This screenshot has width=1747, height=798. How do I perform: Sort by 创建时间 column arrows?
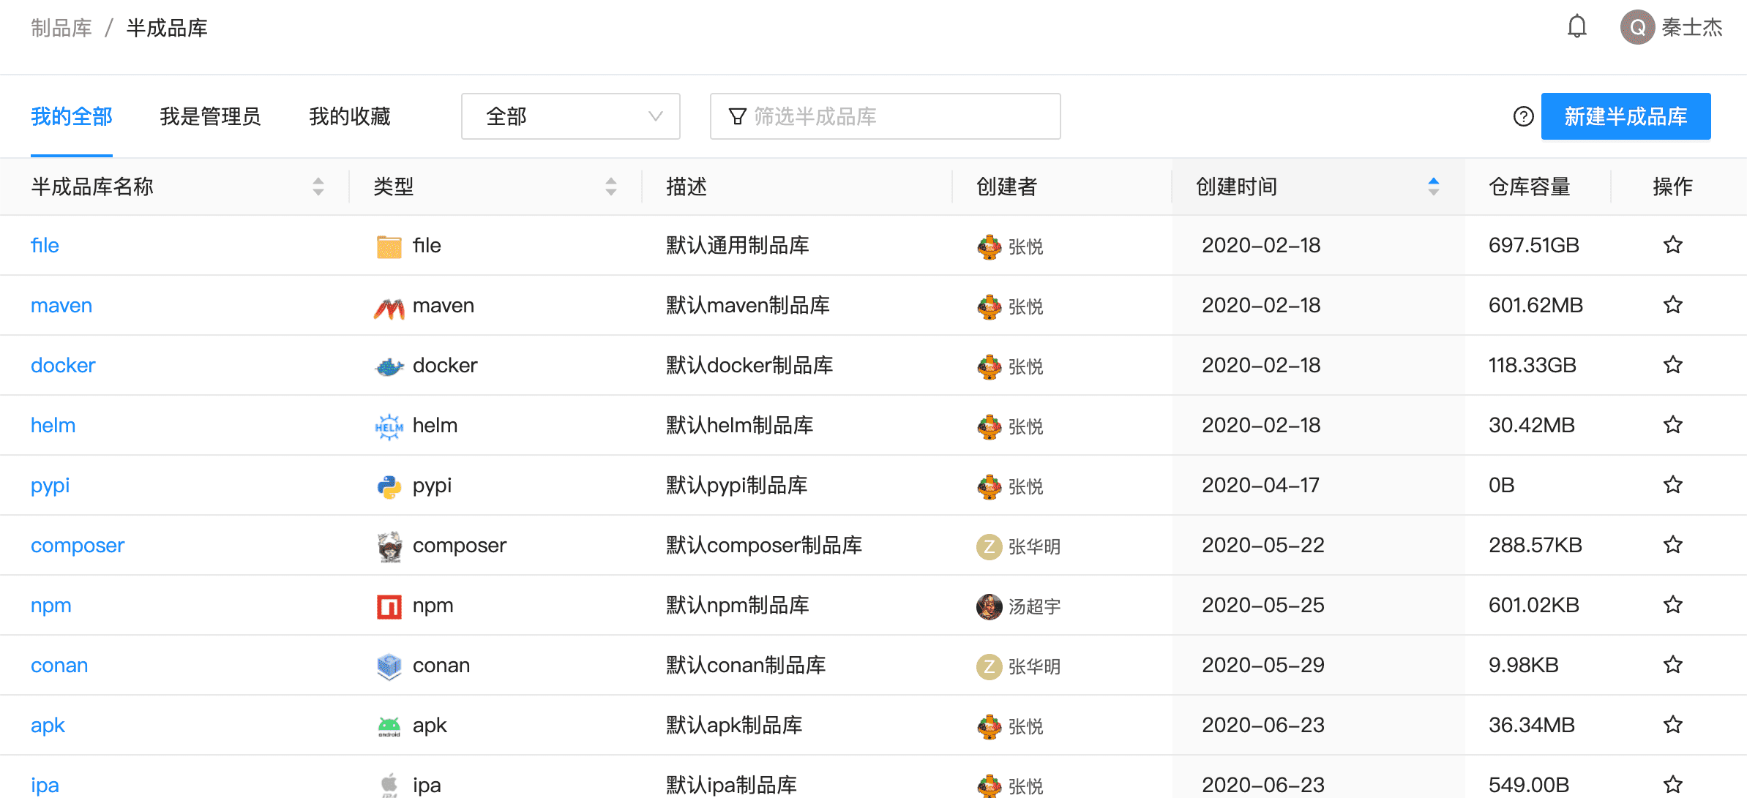pos(1433,187)
